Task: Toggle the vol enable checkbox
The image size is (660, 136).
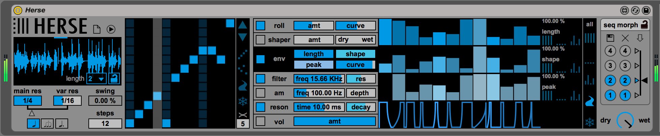Action: (x=260, y=121)
